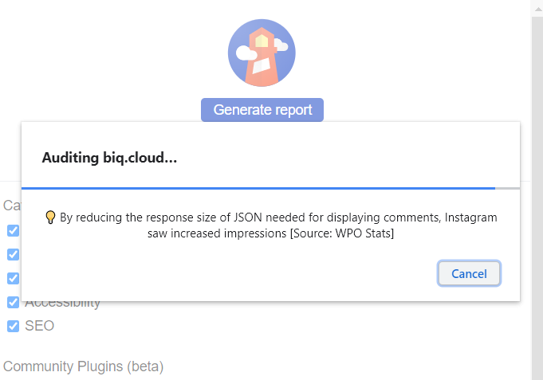The image size is (543, 380).
Task: Click the Auditing biq.cloud heading
Action: point(109,158)
